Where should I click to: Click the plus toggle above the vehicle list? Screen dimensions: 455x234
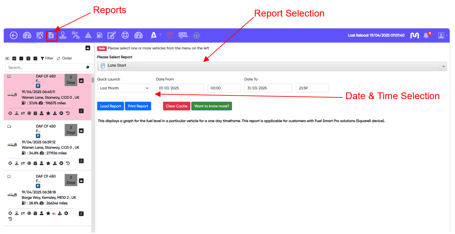pos(28,58)
